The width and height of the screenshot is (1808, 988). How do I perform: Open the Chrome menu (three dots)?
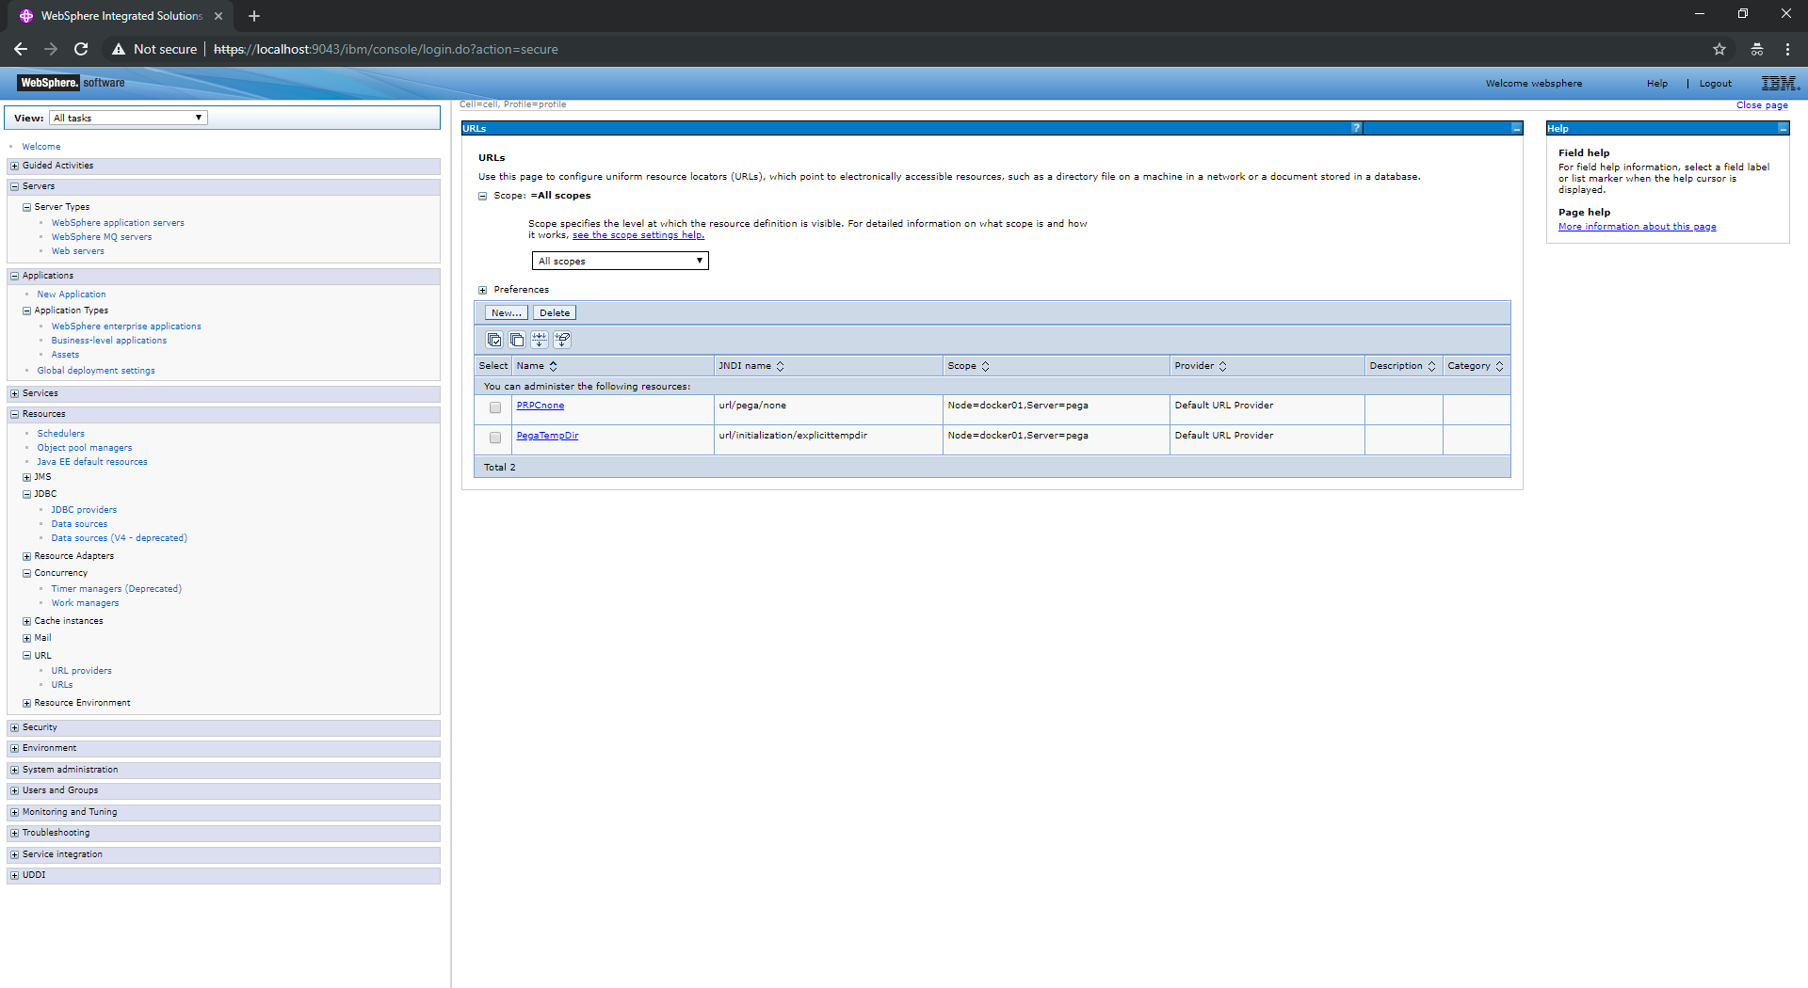pos(1787,49)
